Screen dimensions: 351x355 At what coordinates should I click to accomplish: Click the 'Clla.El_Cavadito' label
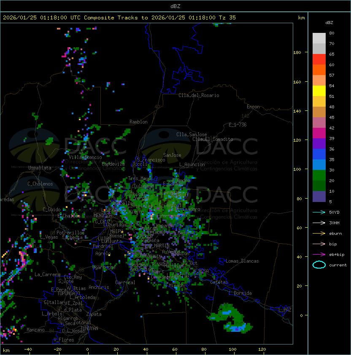[213, 139]
